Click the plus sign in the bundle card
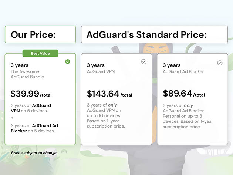 (x=12, y=118)
